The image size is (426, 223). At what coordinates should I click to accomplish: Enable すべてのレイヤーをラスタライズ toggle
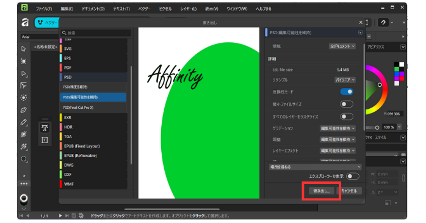pyautogui.click(x=347, y=117)
